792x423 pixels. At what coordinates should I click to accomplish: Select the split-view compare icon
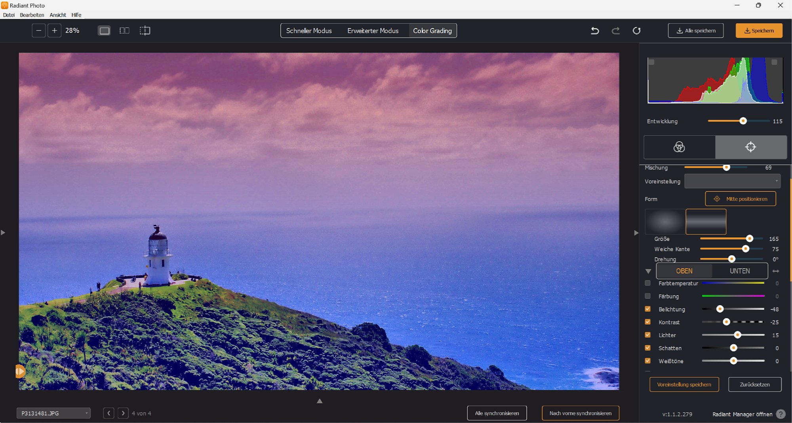(145, 30)
